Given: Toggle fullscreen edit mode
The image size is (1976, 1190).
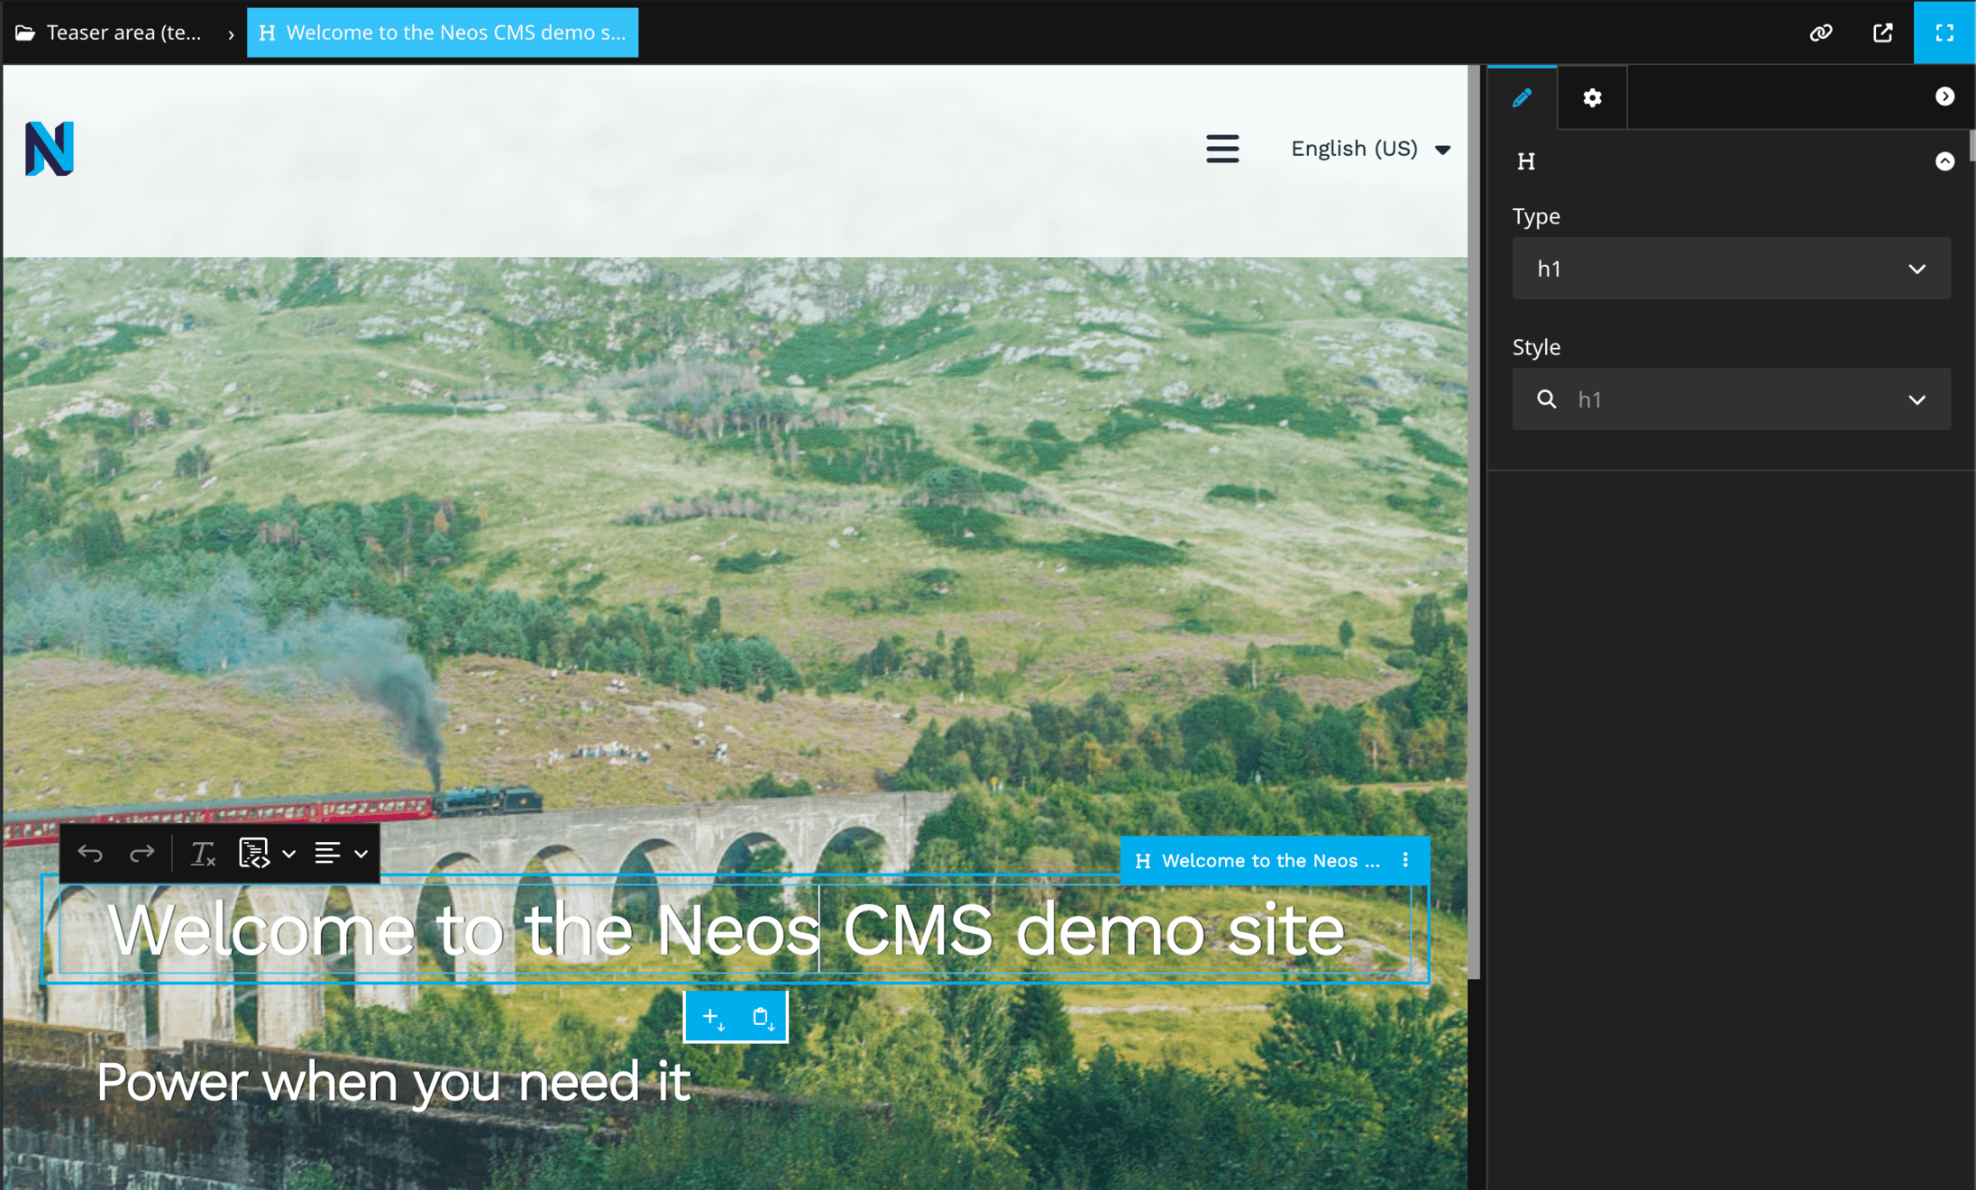Looking at the screenshot, I should point(1944,32).
